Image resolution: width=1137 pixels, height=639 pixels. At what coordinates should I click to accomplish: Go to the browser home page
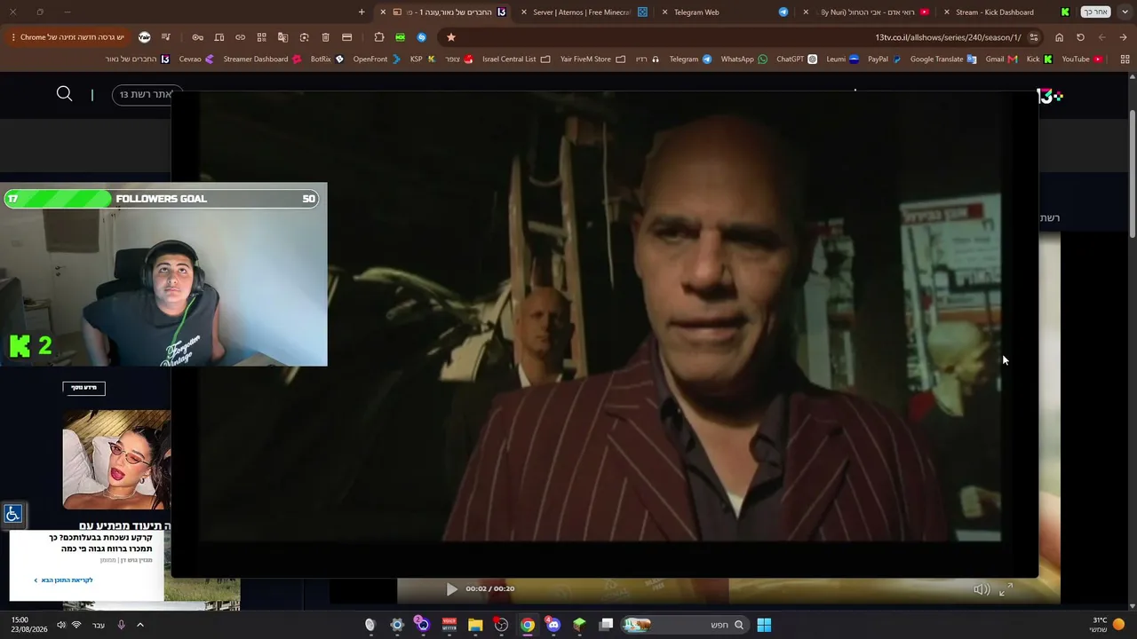click(1059, 37)
